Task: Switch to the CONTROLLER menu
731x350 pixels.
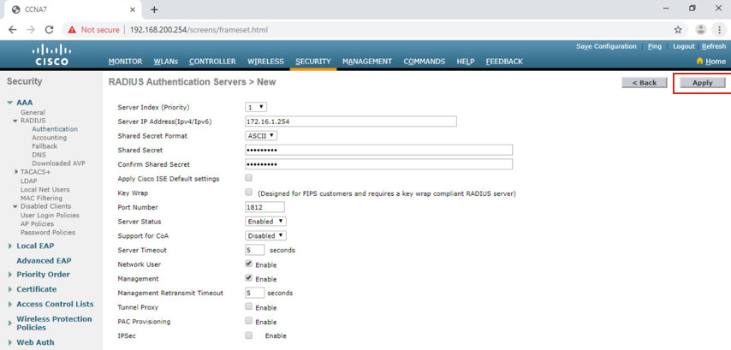Action: click(212, 61)
